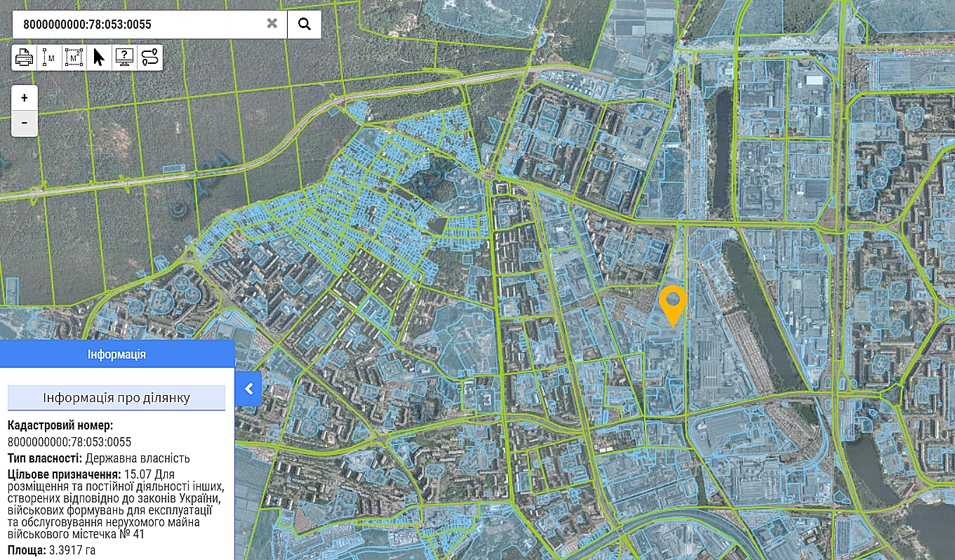This screenshot has height=560, width=955.
Task: Click the magnifying glass search button
Action: [x=304, y=24]
